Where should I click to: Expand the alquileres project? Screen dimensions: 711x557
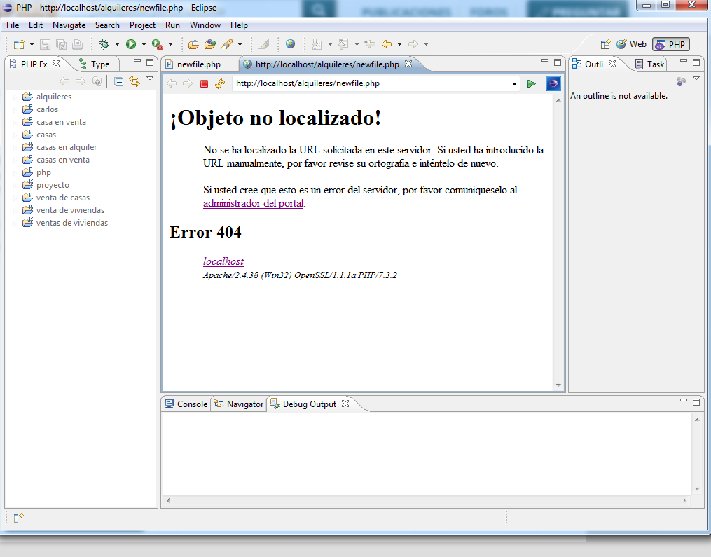(15, 97)
